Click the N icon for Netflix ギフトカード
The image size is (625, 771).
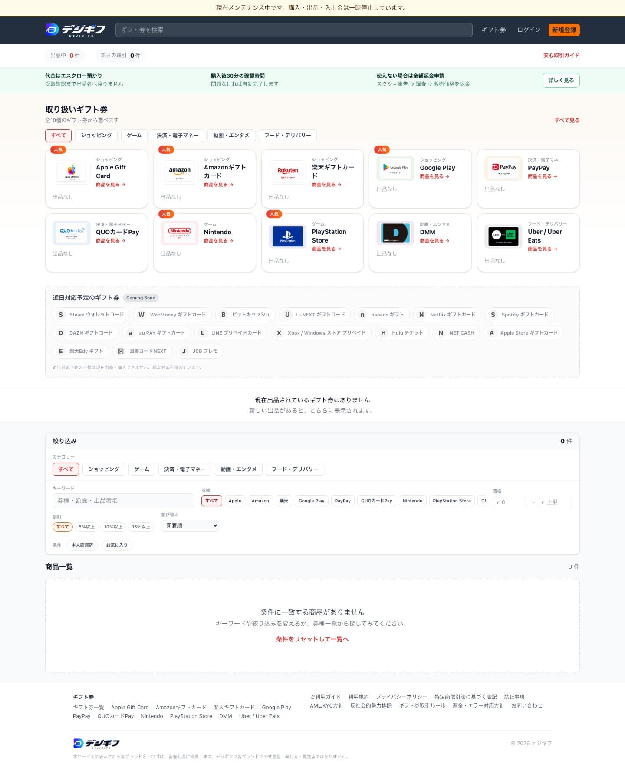421,315
